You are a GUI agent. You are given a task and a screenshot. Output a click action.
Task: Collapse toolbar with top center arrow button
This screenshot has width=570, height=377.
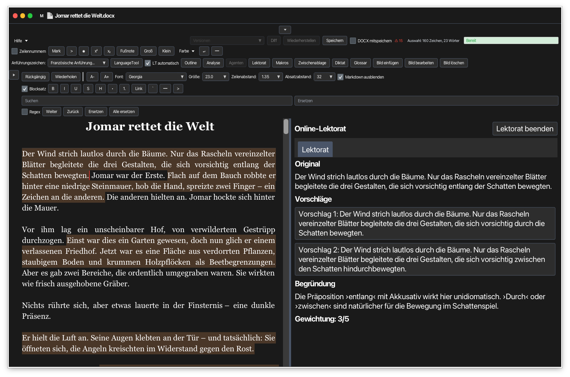click(285, 30)
